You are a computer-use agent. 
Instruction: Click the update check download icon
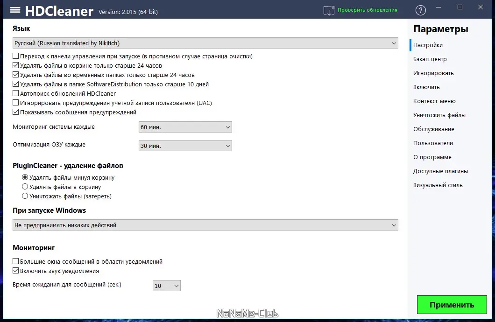click(x=329, y=10)
